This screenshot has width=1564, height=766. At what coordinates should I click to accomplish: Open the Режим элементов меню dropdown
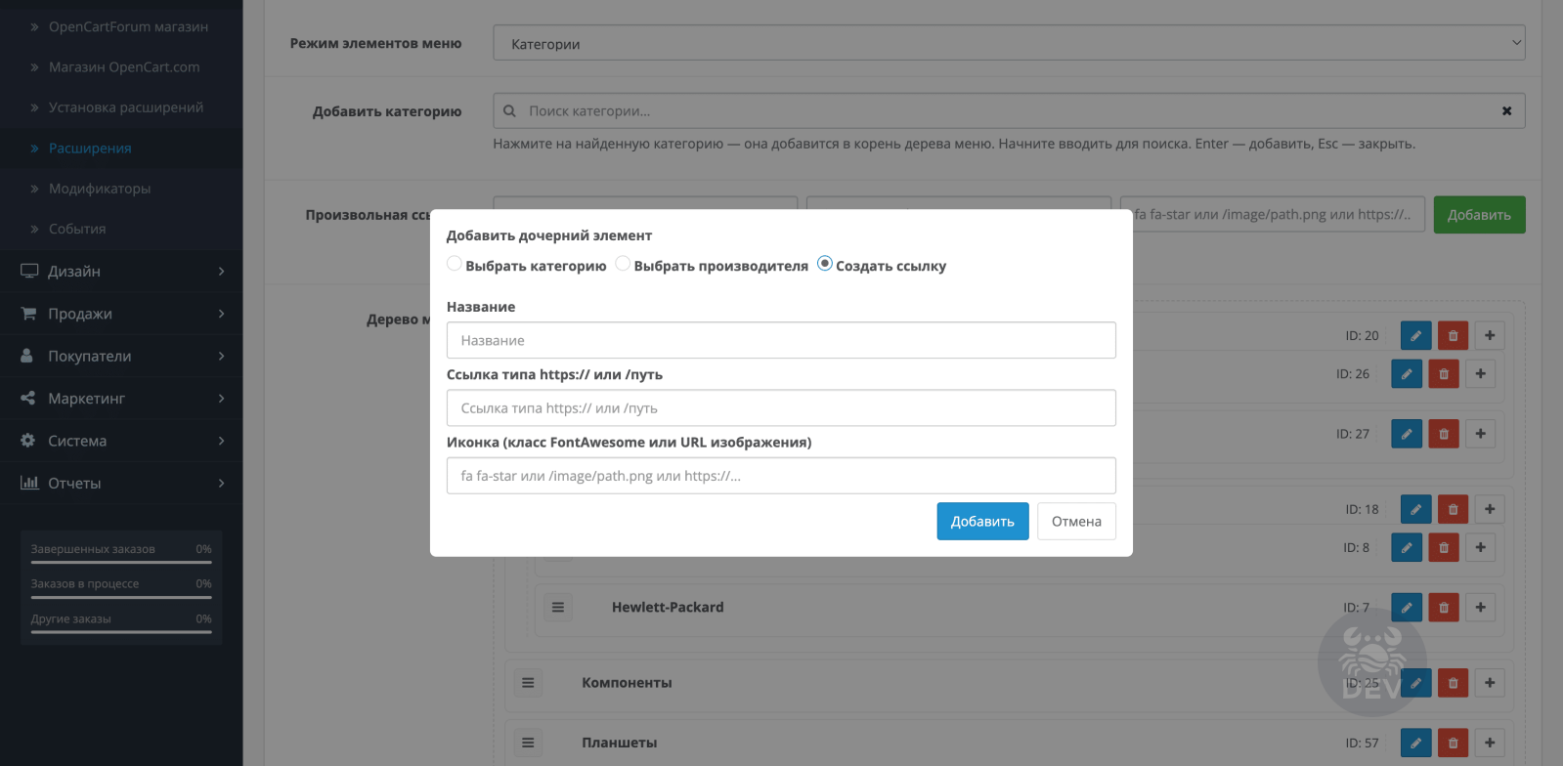[x=1009, y=43]
